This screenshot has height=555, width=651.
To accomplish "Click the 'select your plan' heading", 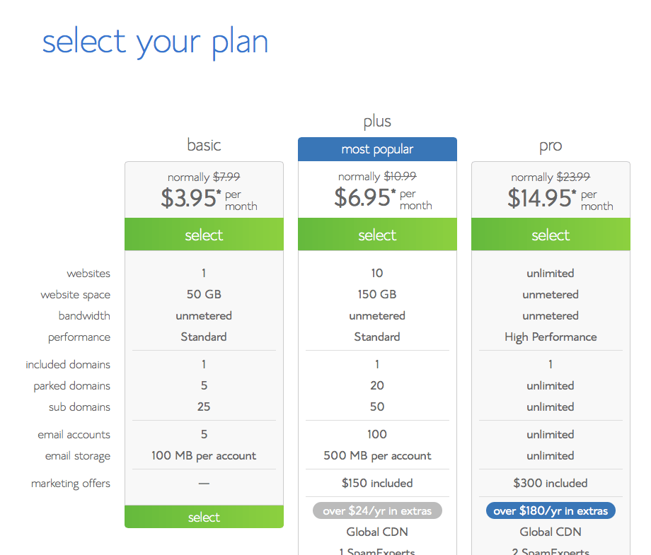I will coord(155,42).
